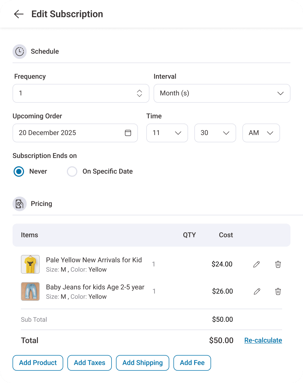The image size is (303, 383).
Task: Select the Never subscription end option
Action: pyautogui.click(x=19, y=171)
